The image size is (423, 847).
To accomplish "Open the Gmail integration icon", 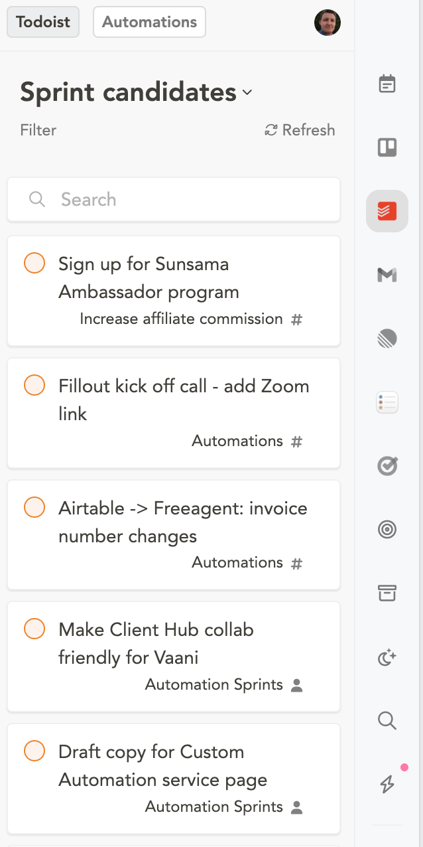I will [387, 275].
